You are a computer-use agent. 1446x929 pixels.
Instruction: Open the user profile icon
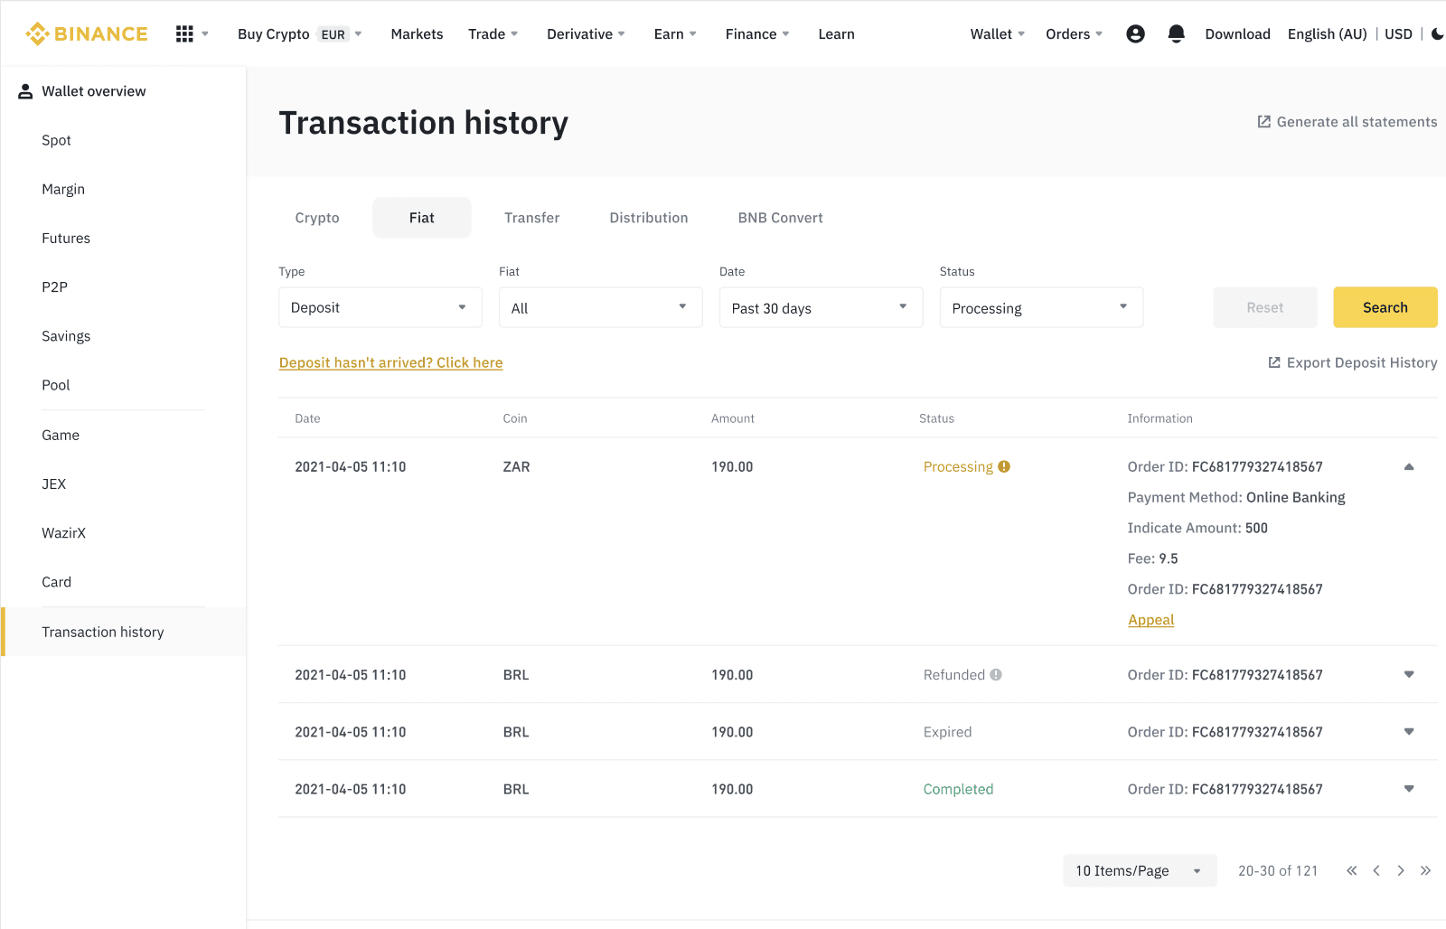pyautogui.click(x=1135, y=33)
